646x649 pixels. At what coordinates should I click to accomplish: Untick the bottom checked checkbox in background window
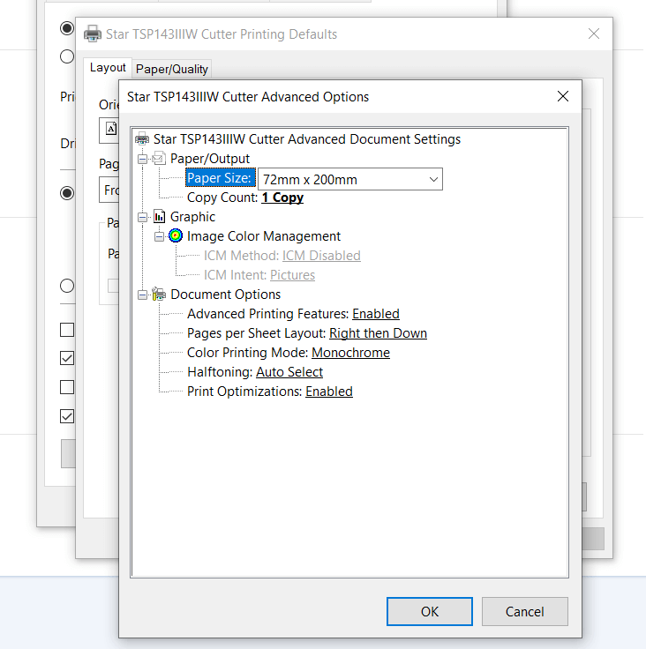(67, 416)
